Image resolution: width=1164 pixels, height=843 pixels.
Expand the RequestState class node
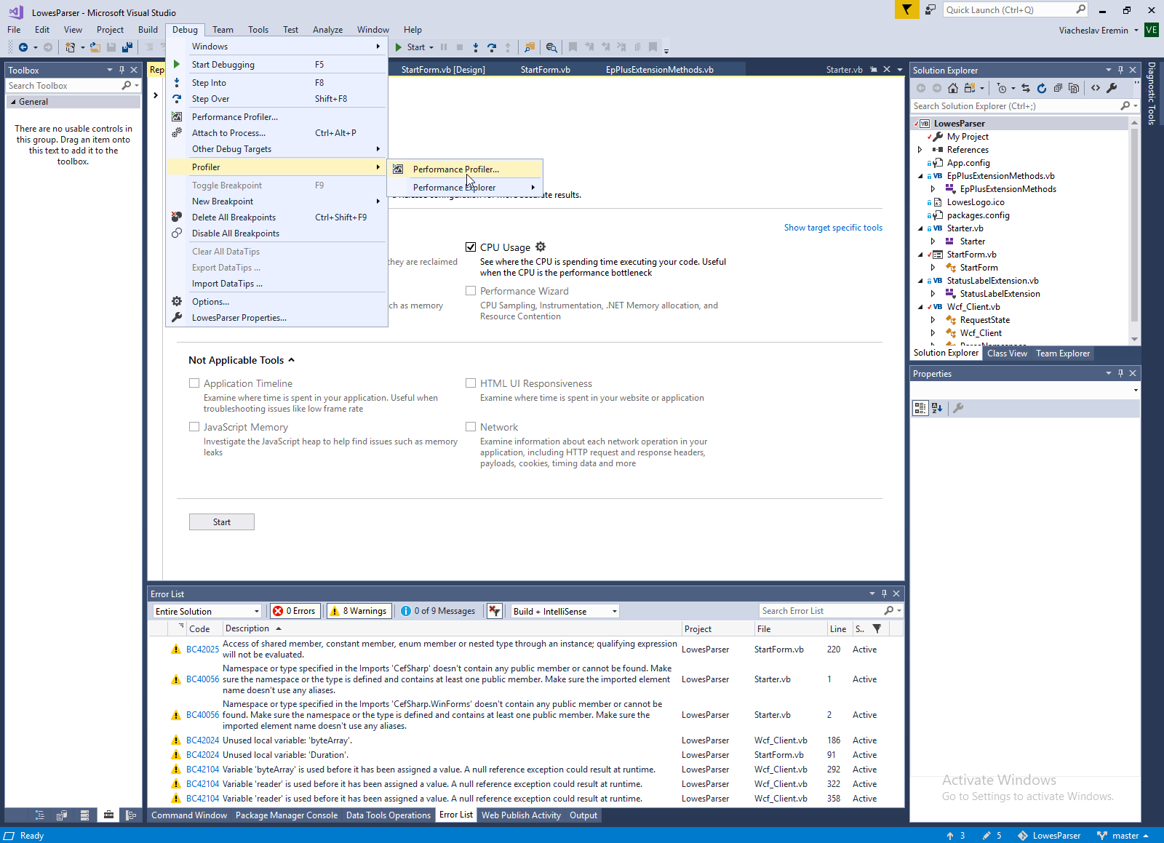(933, 320)
